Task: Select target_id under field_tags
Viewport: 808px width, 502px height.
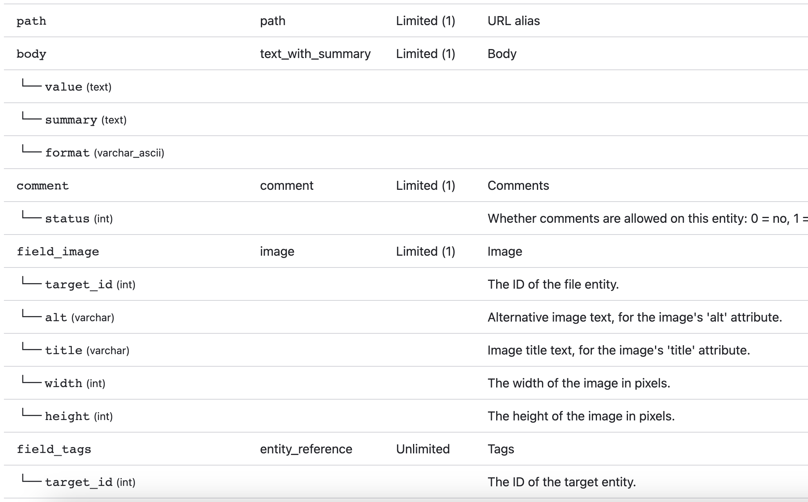Action: pos(90,482)
